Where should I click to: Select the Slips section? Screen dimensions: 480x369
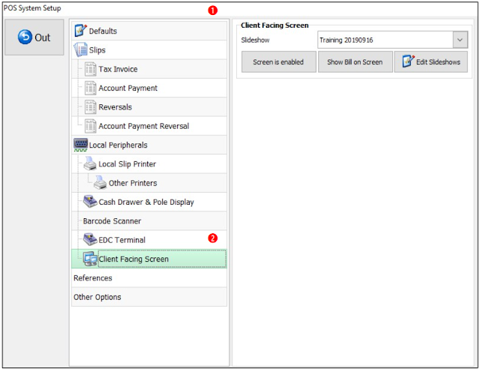pos(149,49)
